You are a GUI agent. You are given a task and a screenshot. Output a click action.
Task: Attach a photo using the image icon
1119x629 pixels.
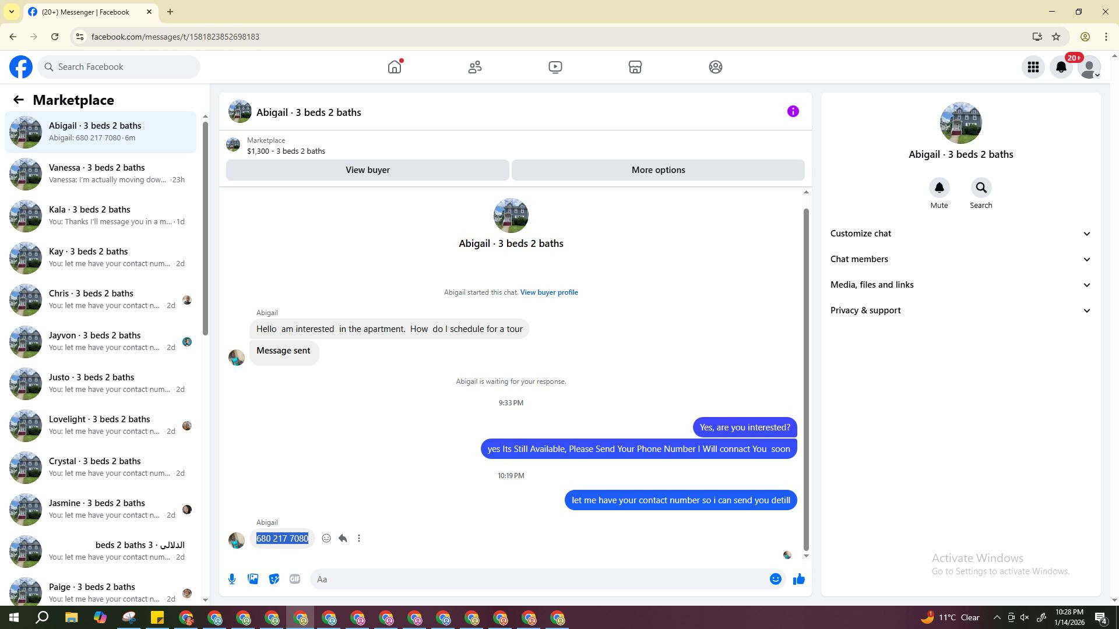point(253,579)
